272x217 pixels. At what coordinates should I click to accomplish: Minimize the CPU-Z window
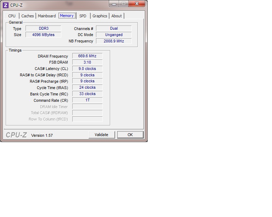pos(114,4)
